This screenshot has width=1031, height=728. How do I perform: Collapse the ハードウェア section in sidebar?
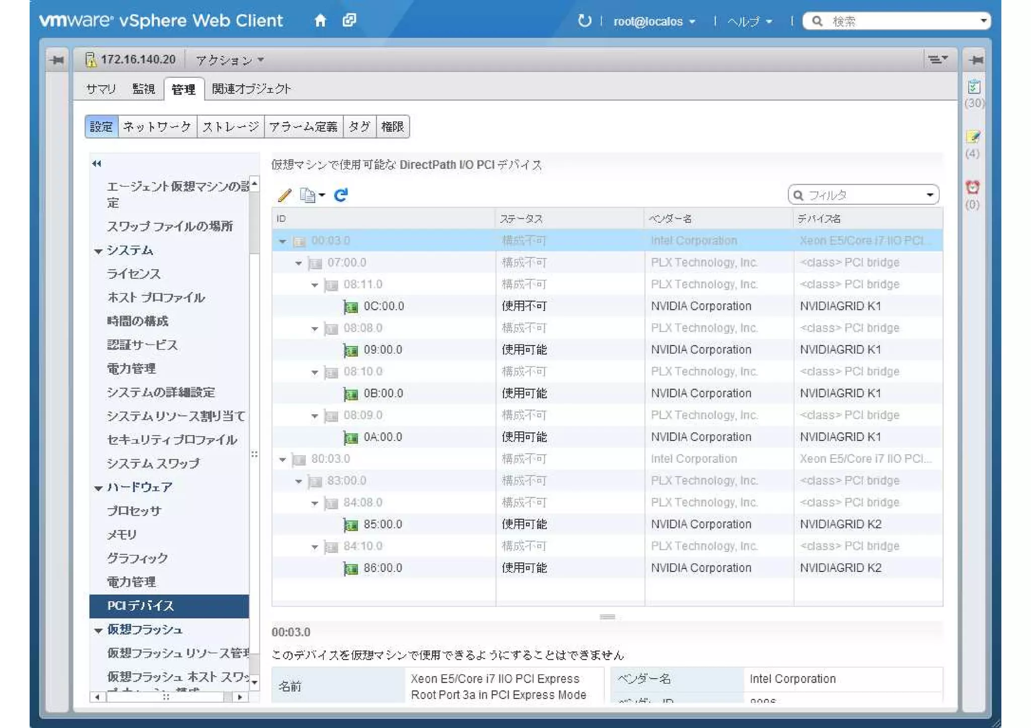click(99, 488)
